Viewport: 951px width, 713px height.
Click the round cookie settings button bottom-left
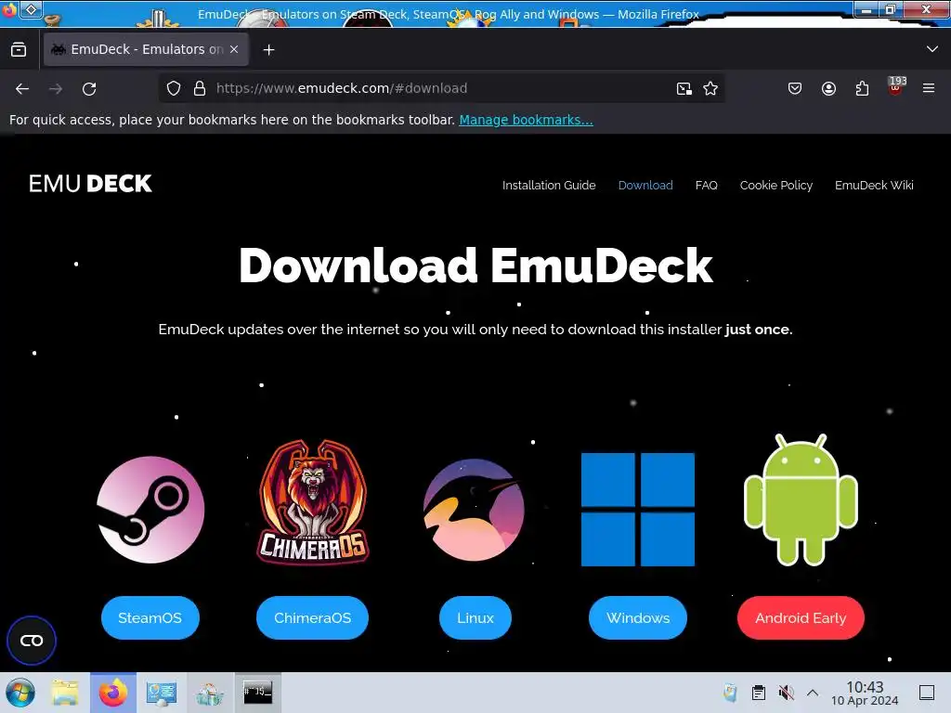click(32, 641)
